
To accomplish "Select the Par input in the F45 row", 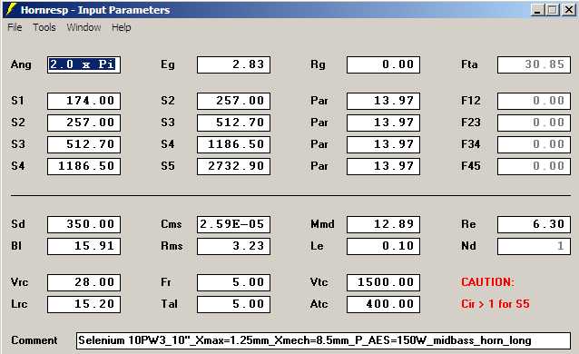I will pyautogui.click(x=383, y=166).
